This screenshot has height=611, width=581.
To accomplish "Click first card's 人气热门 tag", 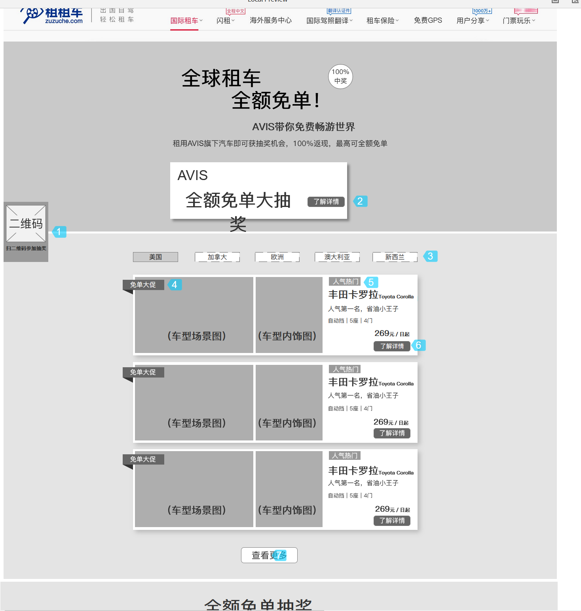I will point(345,282).
